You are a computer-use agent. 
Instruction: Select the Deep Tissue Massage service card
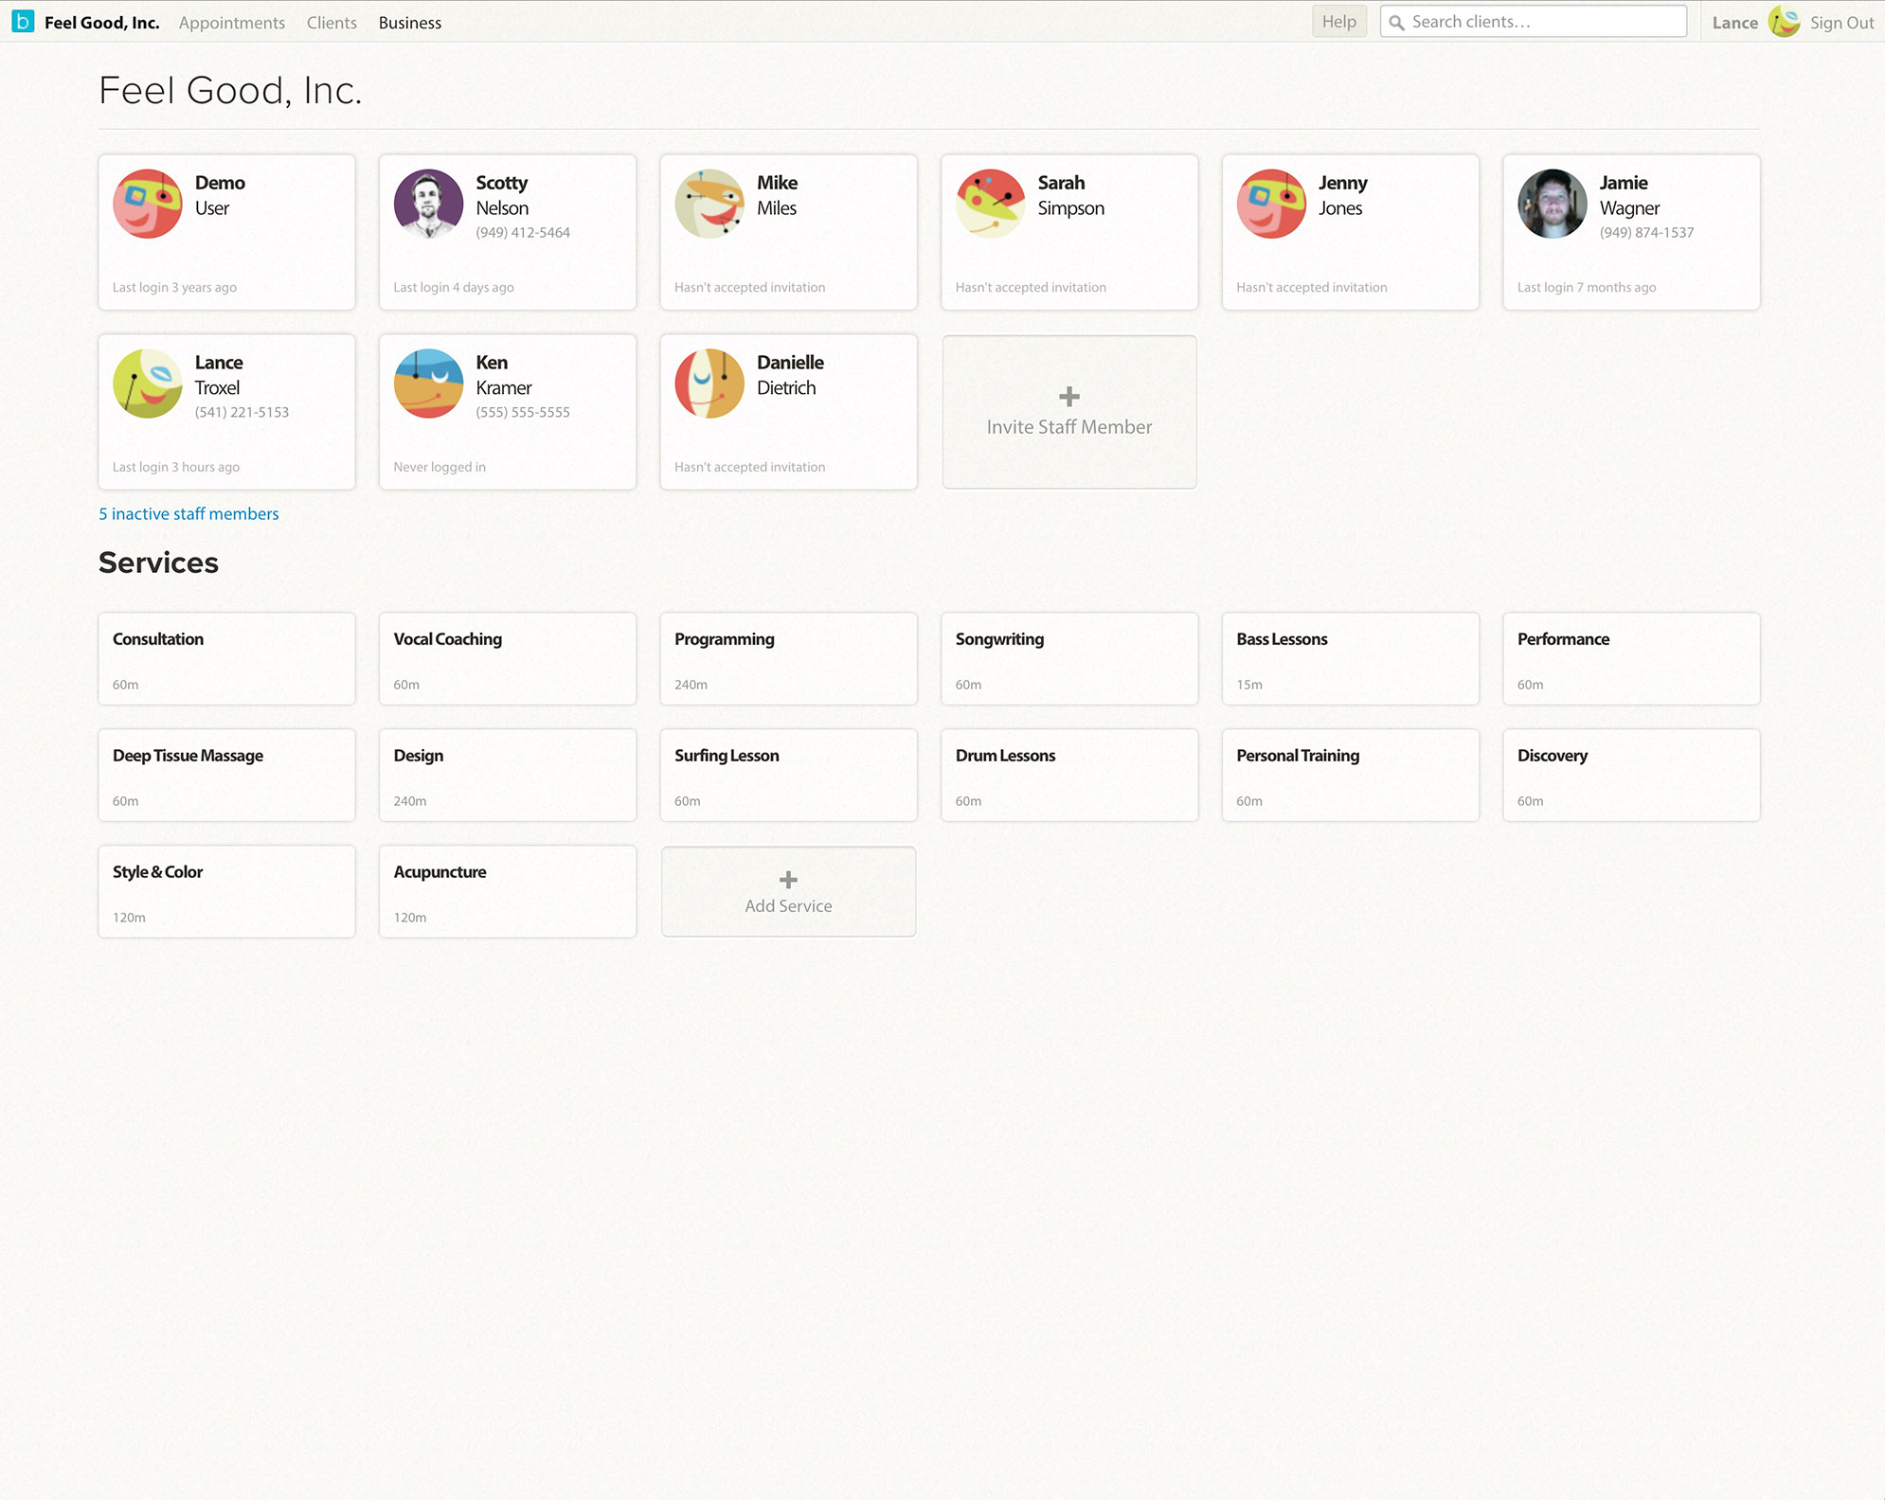[226, 775]
